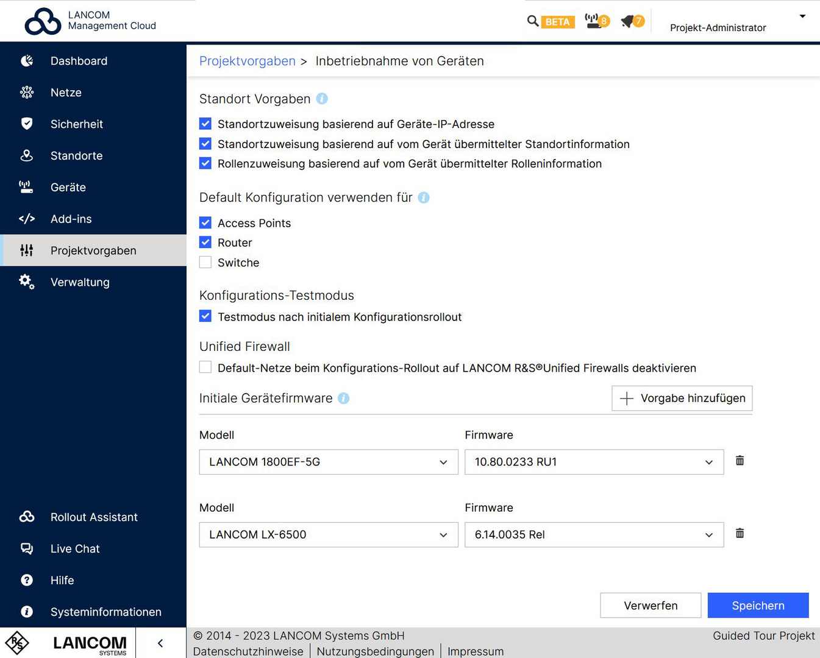The height and width of the screenshot is (658, 820).
Task: Click Vorgabe hinzufügen for Initiale Gerätefirmware
Action: point(682,398)
